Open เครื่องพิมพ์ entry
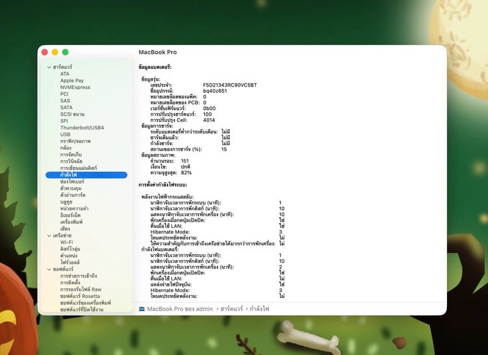488x355 pixels. [72, 222]
